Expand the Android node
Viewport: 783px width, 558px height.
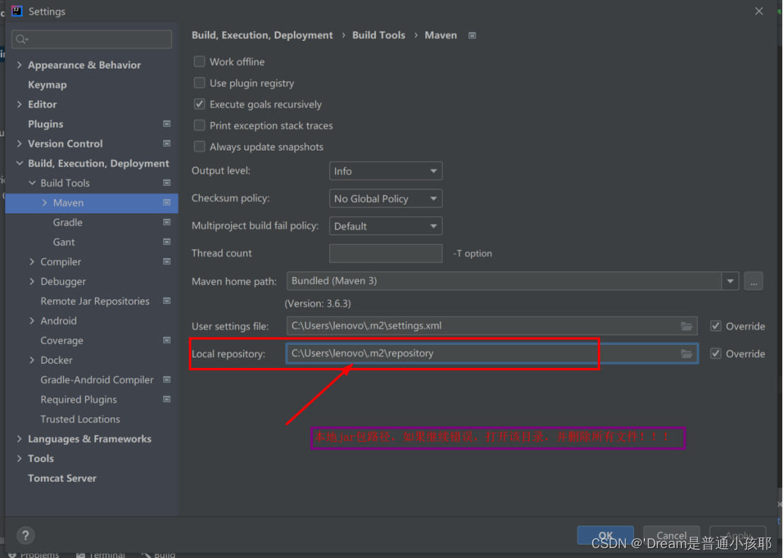click(x=32, y=321)
